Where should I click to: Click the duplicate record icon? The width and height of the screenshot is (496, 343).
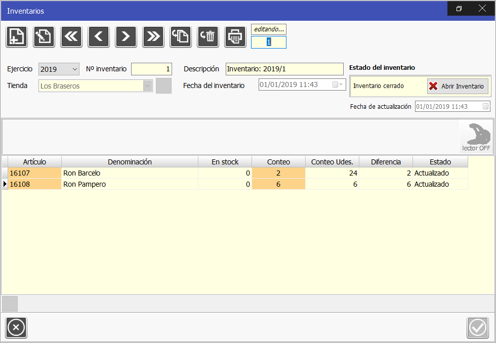pos(181,36)
